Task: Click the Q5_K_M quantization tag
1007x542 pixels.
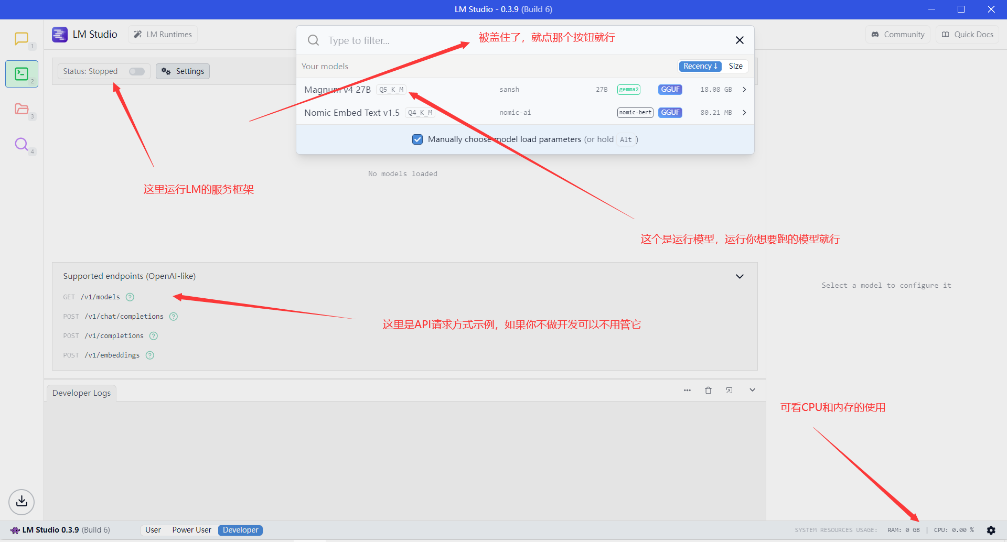Action: coord(391,90)
